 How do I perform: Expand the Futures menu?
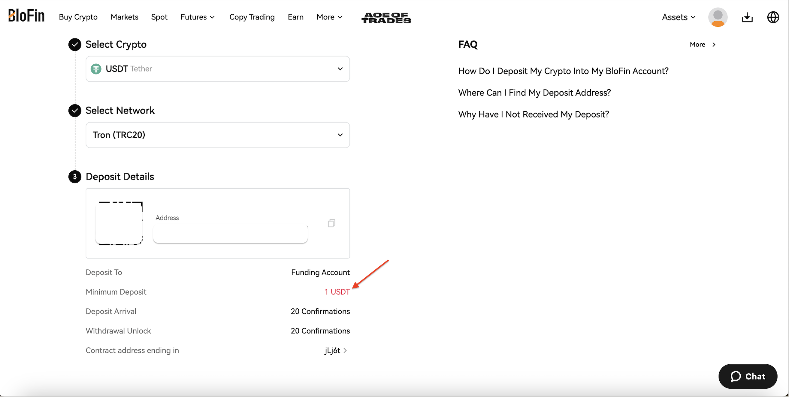tap(198, 17)
